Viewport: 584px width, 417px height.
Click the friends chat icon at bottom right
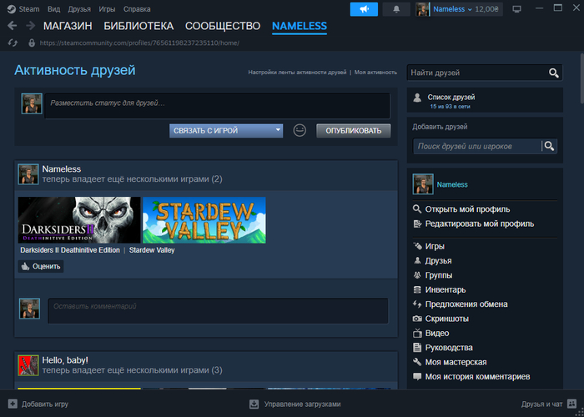[571, 404]
